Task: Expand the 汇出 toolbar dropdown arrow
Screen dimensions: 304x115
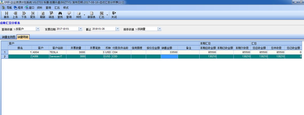Action: coord(107,15)
